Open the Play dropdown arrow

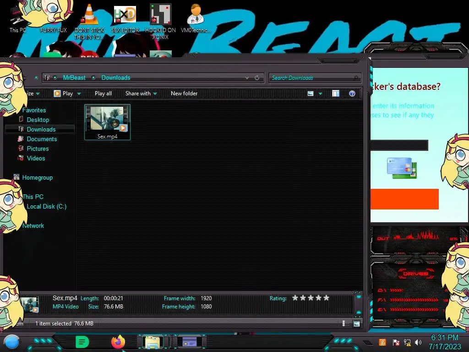pyautogui.click(x=79, y=93)
